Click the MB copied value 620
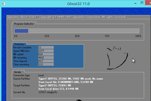Image resolution: width=151 pixels, height=101 pixels. tap(46, 54)
